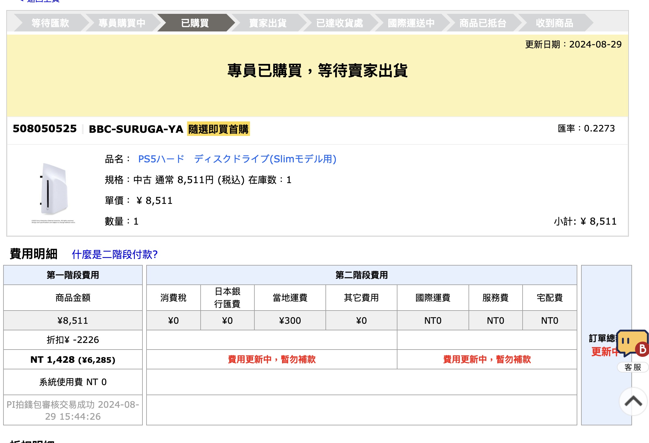Click the ¥300 當地運費 value cell
Viewport: 649px width, 443px height.
click(290, 321)
